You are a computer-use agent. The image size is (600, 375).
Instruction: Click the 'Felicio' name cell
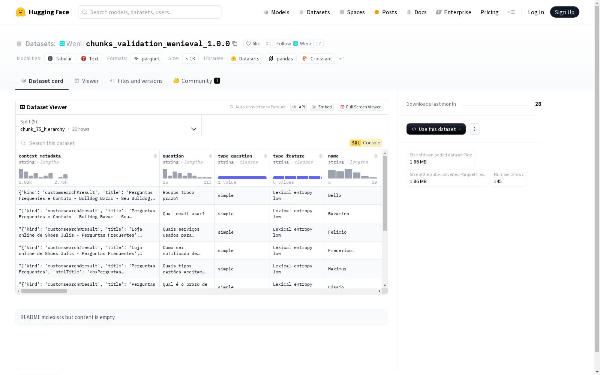(x=352, y=232)
